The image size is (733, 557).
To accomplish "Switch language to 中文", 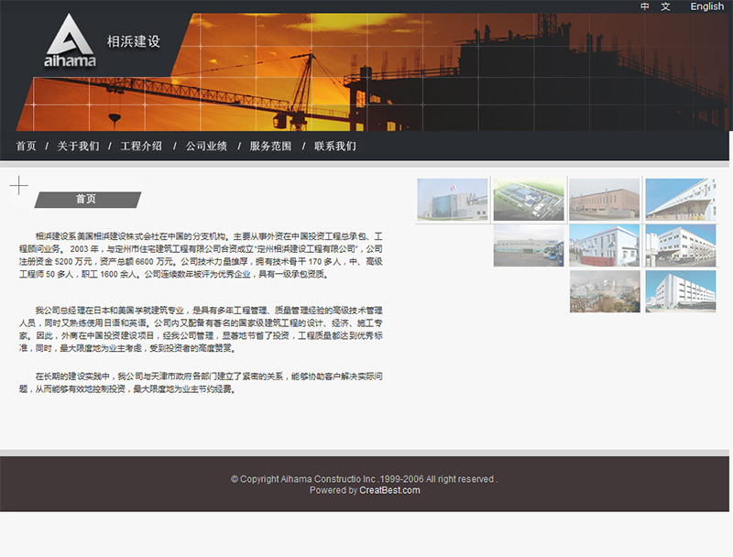I will (x=655, y=6).
